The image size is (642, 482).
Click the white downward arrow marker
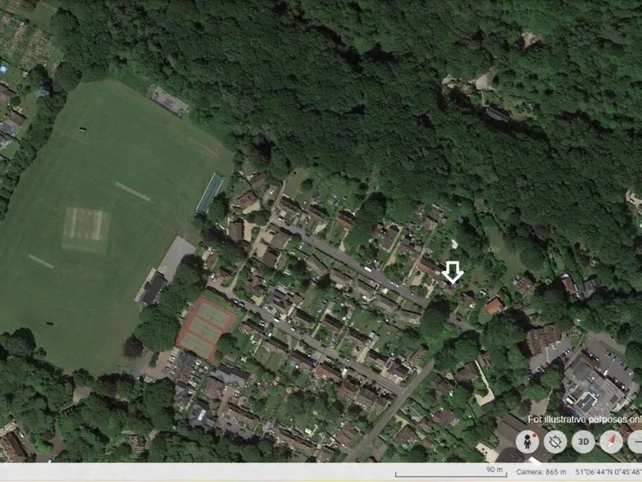(452, 273)
